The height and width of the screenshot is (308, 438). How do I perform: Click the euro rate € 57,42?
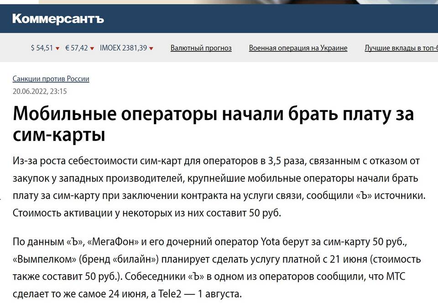77,48
